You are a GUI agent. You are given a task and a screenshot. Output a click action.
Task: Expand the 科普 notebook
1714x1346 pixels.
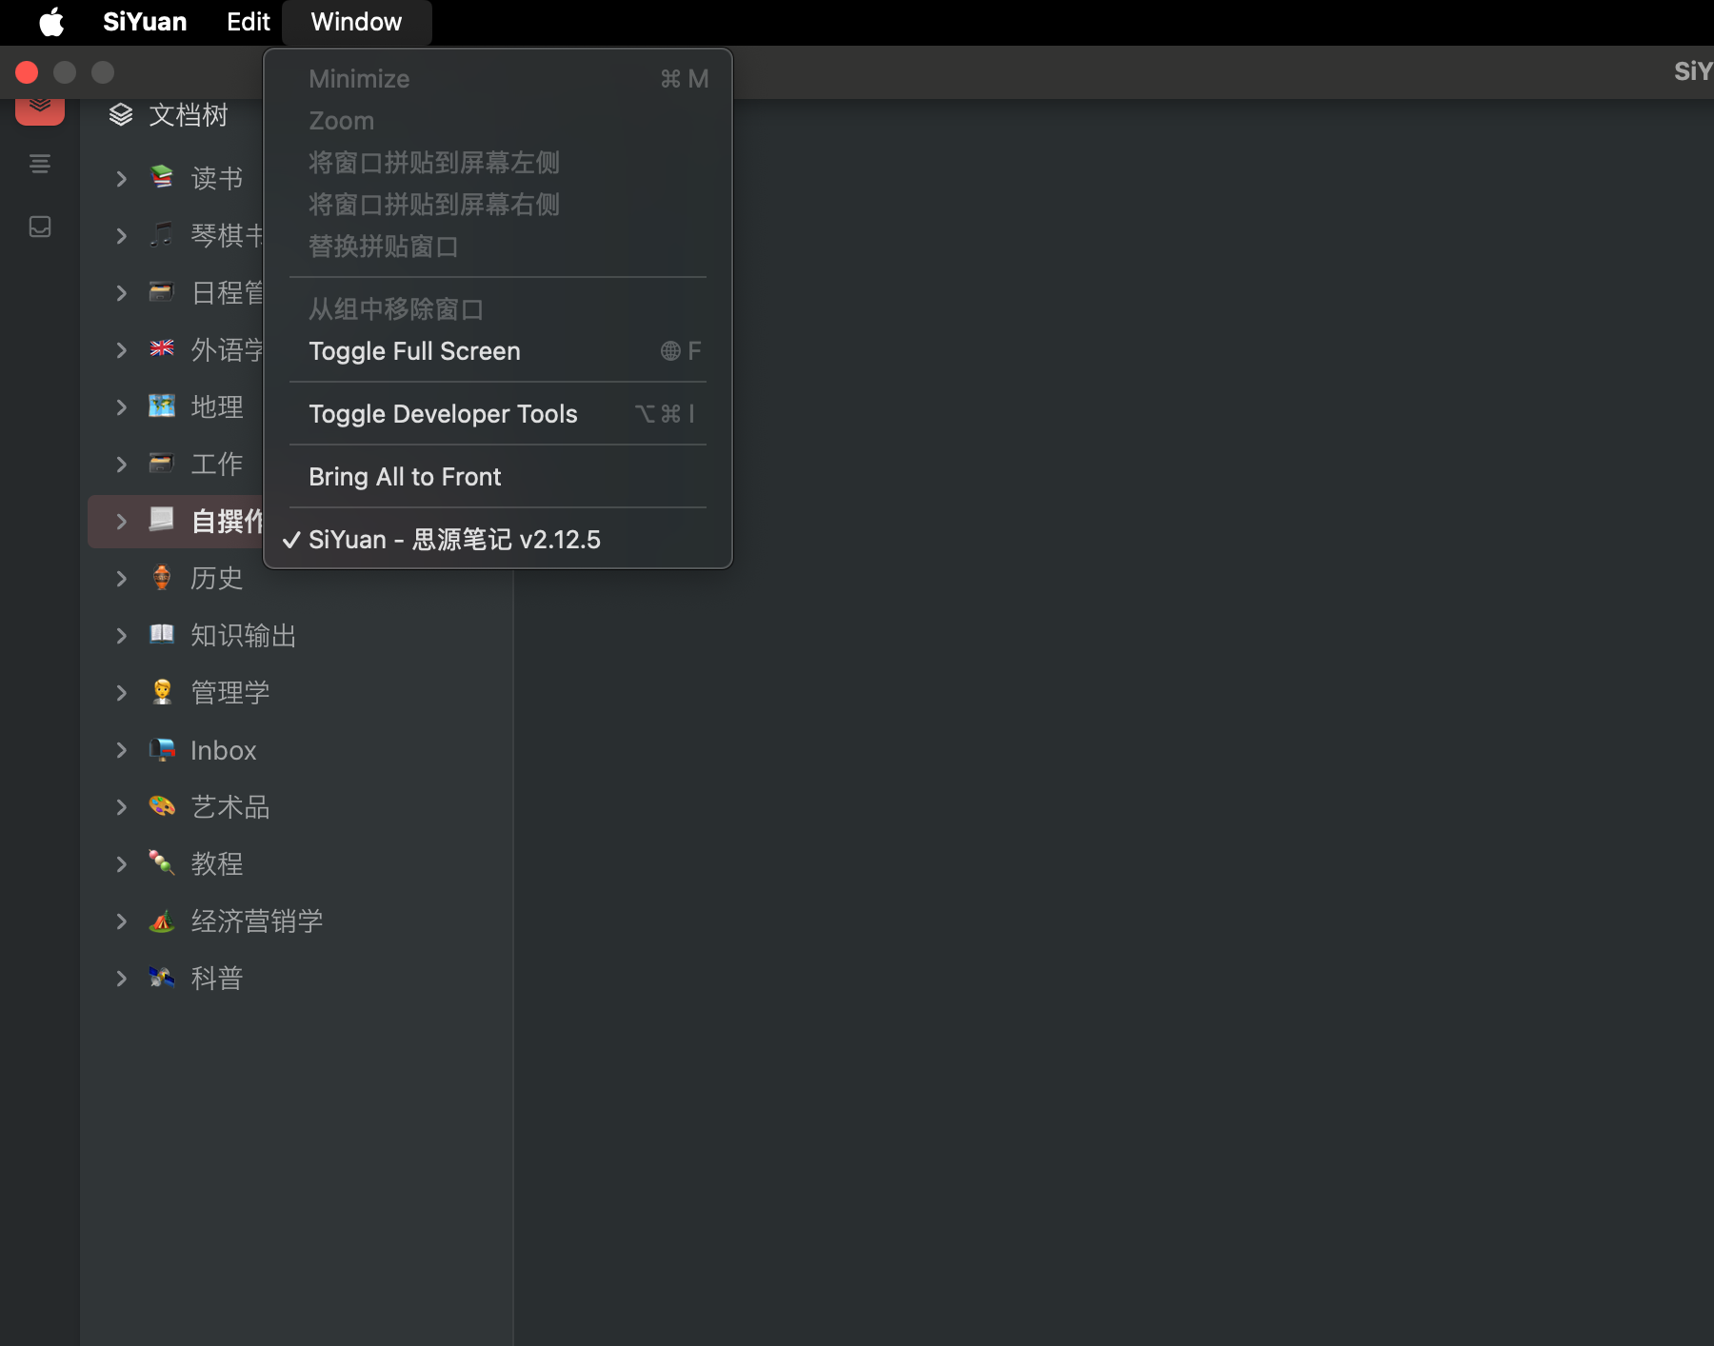point(121,979)
